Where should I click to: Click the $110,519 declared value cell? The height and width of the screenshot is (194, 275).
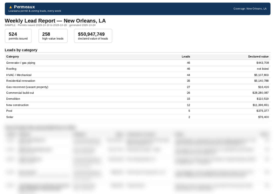pos(263,99)
